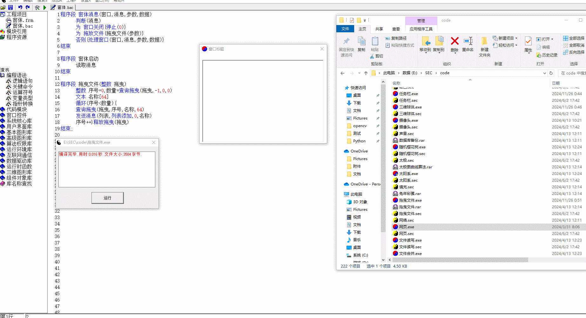Run program with green play icon
The height and width of the screenshot is (318, 586).
pyautogui.click(x=45, y=7)
